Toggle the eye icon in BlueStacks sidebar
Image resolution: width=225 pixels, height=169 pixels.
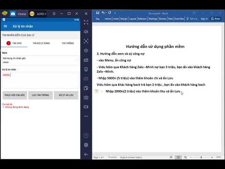[x=86, y=51]
